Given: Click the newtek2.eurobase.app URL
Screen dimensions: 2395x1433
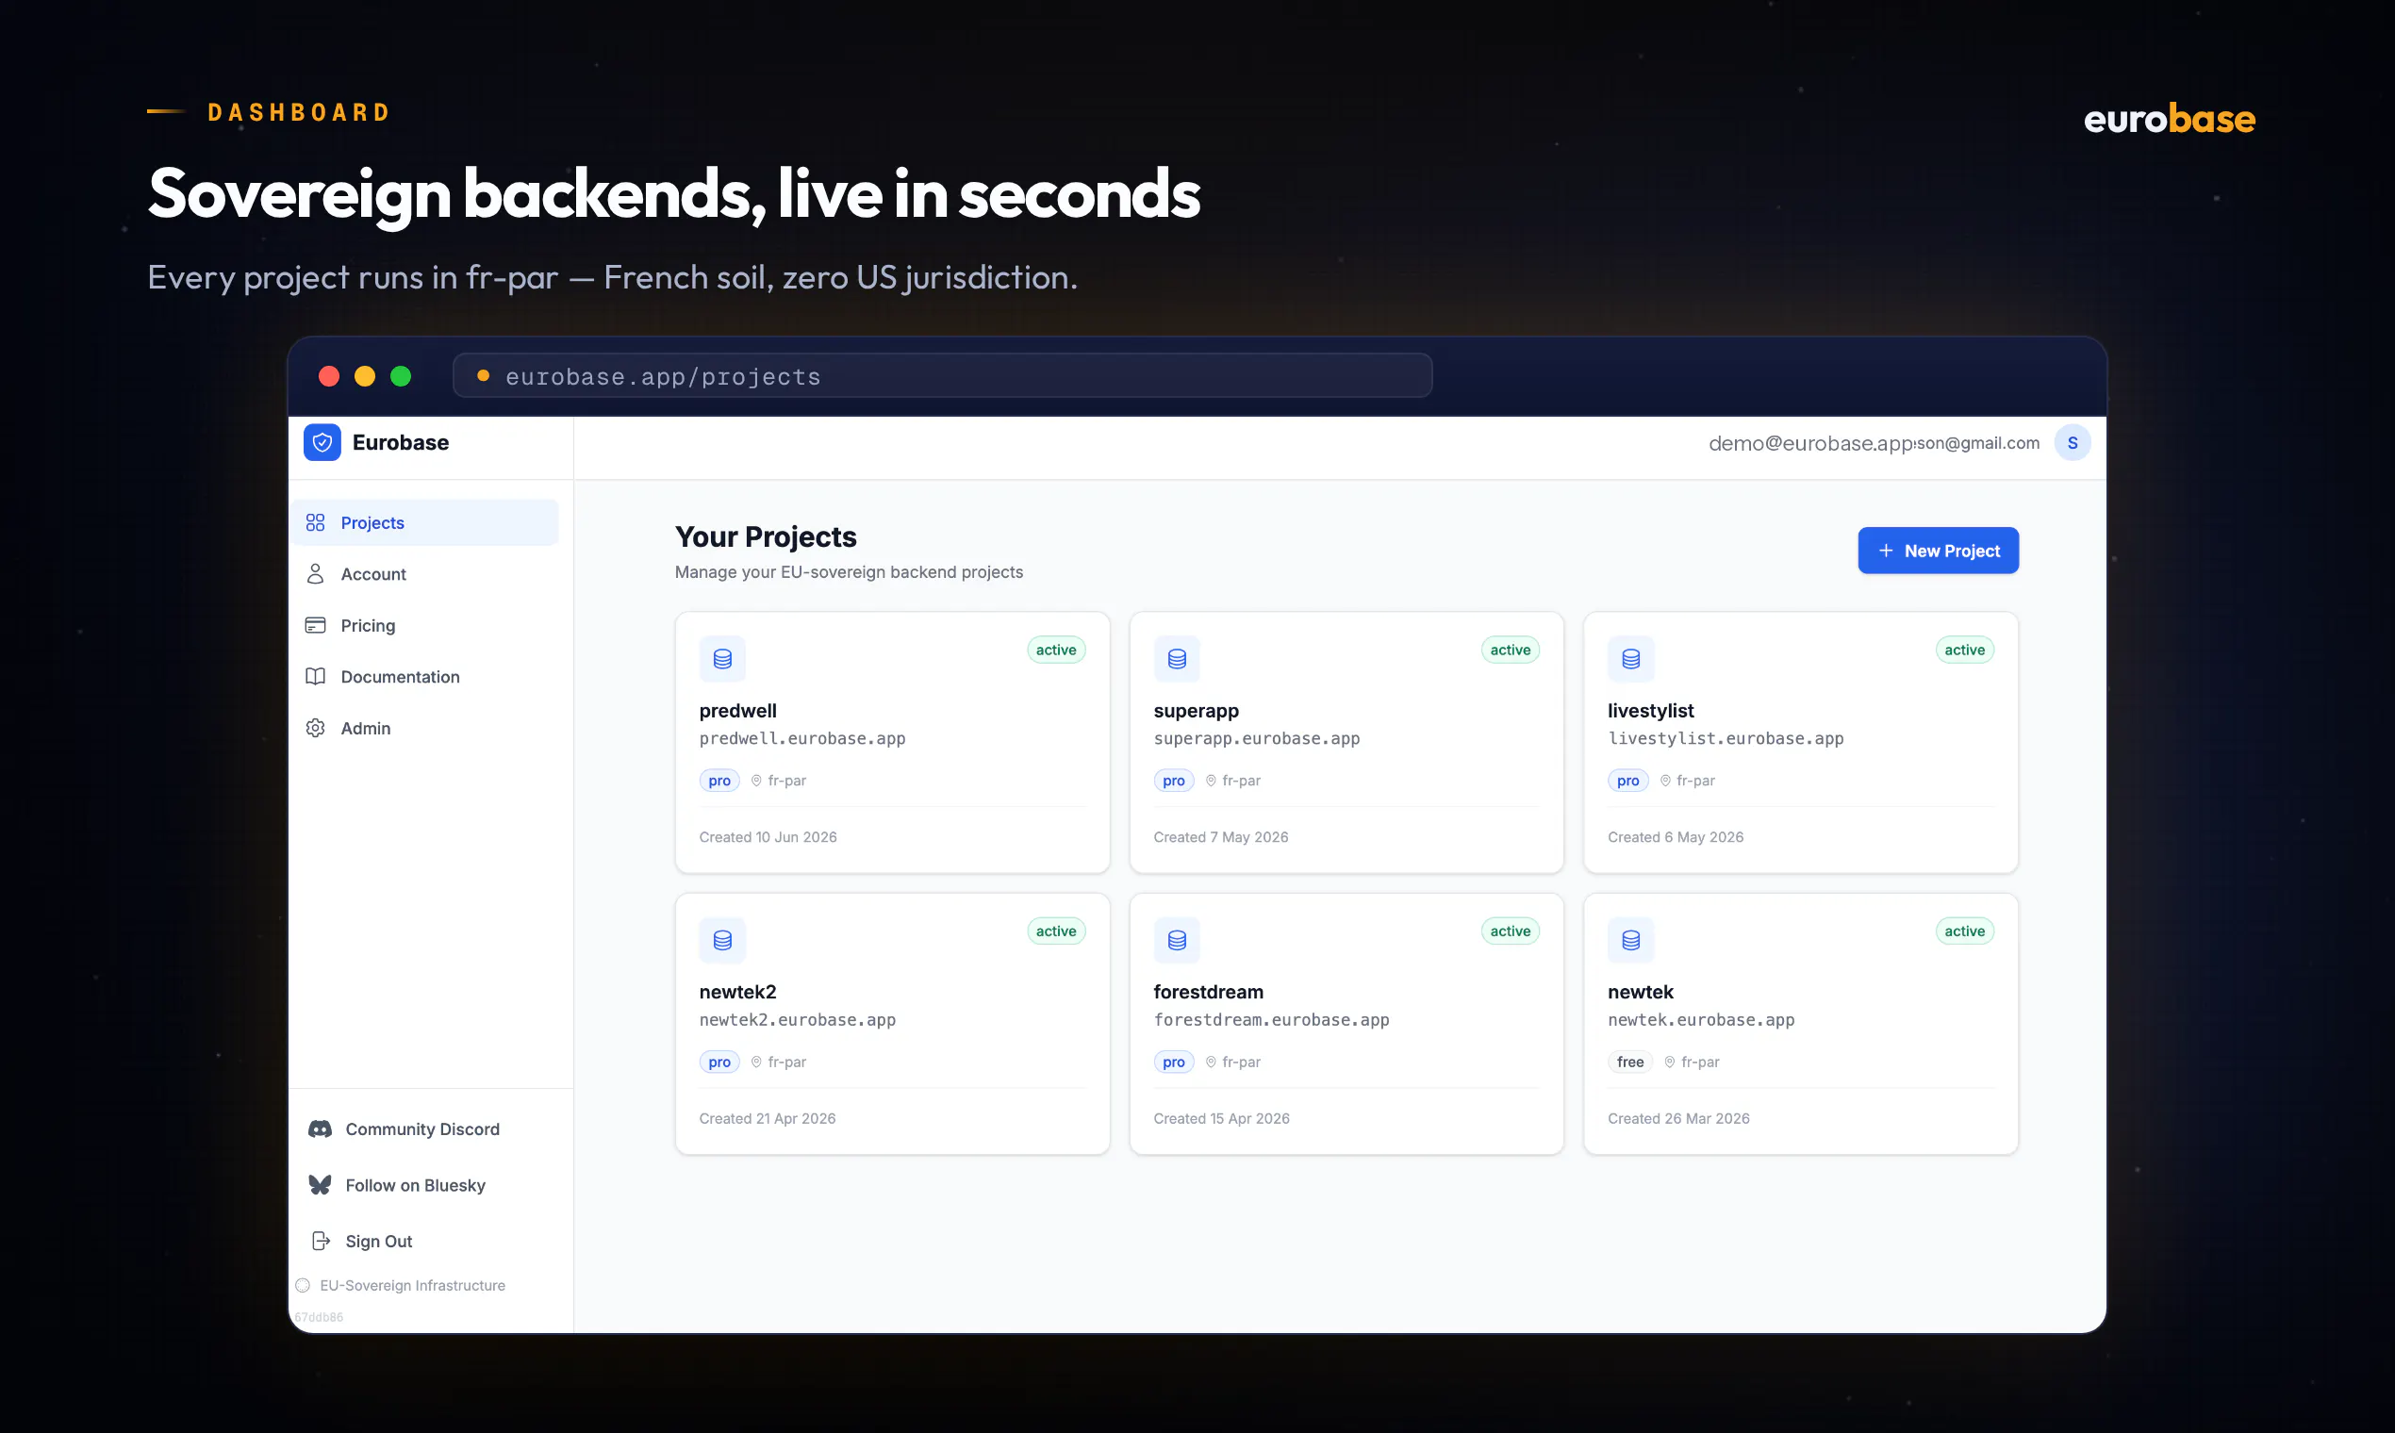Looking at the screenshot, I should 797,1020.
